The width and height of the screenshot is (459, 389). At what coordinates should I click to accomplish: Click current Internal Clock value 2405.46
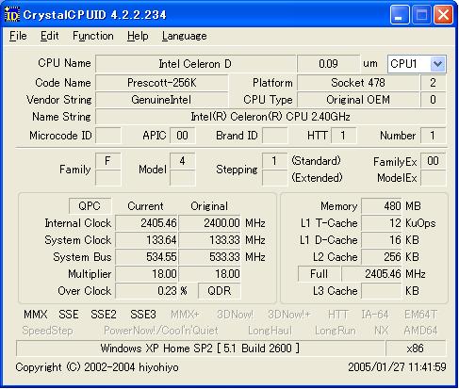[146, 223]
